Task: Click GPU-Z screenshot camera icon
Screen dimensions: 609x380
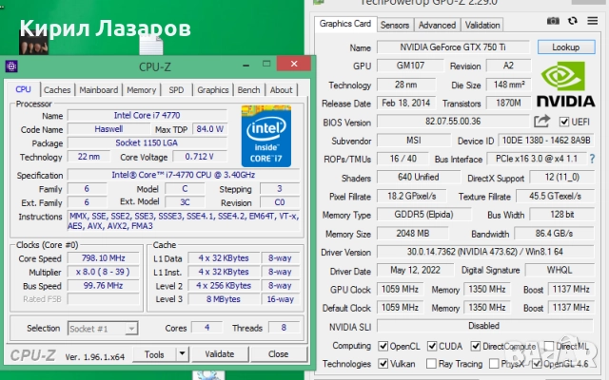Action: point(553,21)
